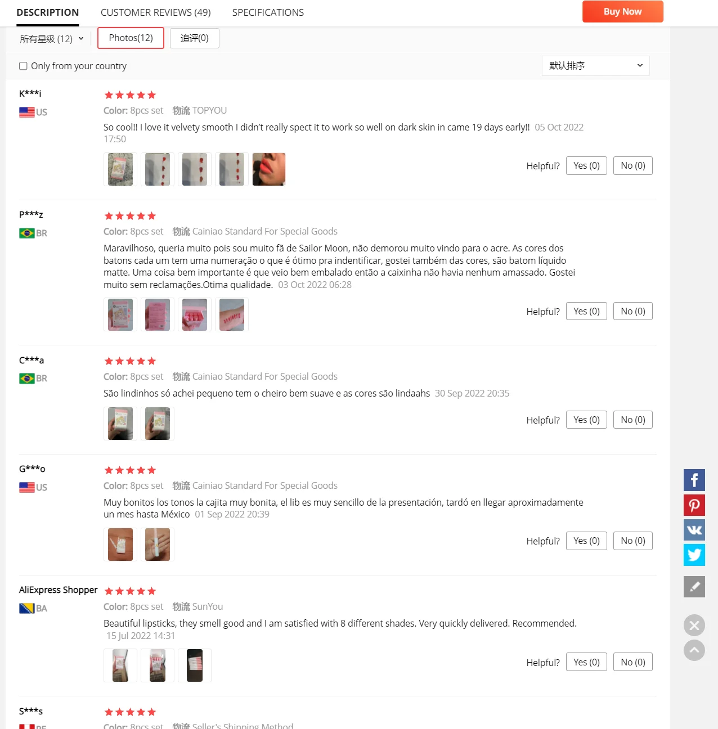View K***i's lips photo thumbnail

[x=269, y=169]
